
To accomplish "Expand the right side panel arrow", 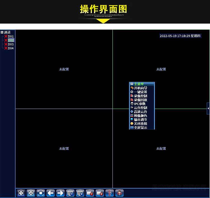I will 208,108.
